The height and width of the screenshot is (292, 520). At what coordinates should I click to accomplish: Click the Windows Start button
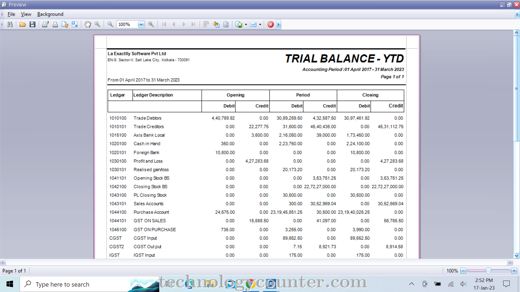point(10,284)
